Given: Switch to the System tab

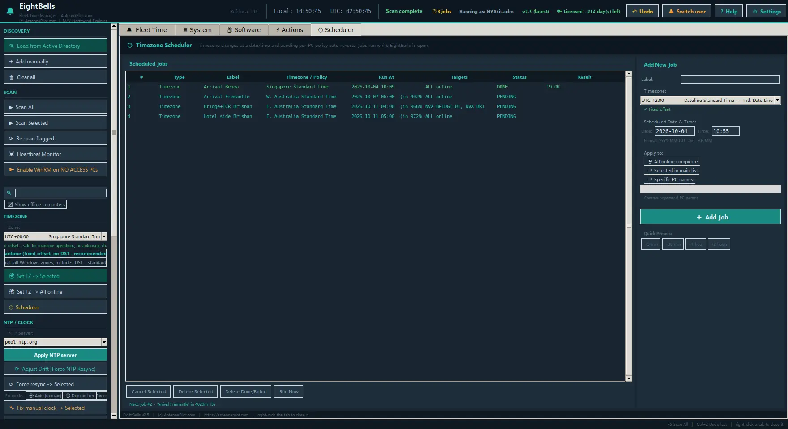Looking at the screenshot, I should 197,30.
